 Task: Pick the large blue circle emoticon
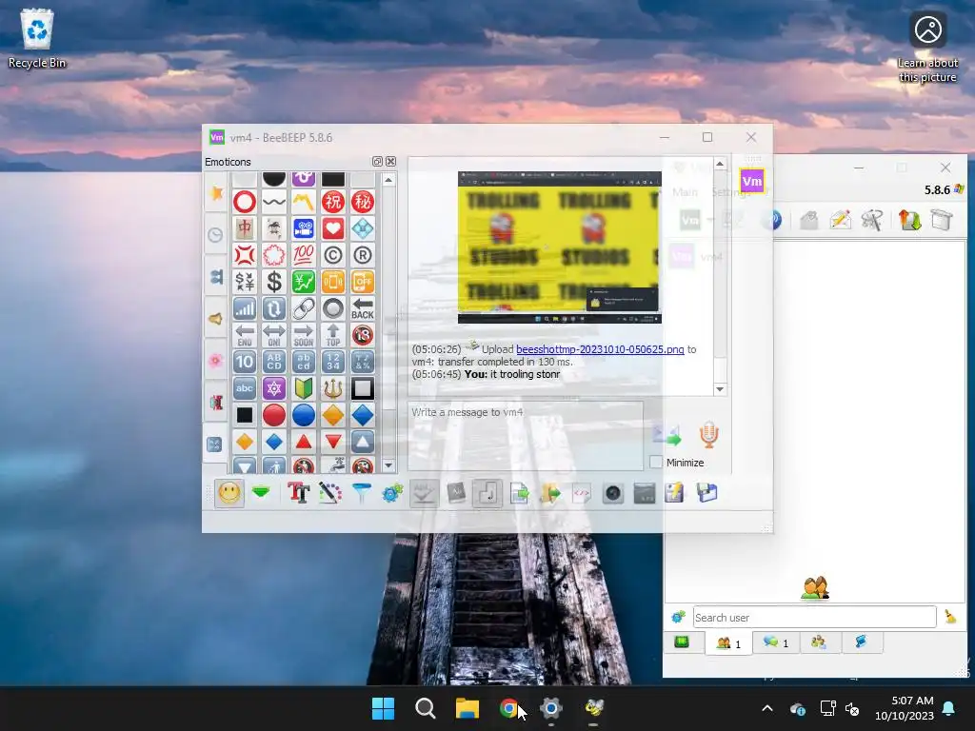click(x=304, y=415)
